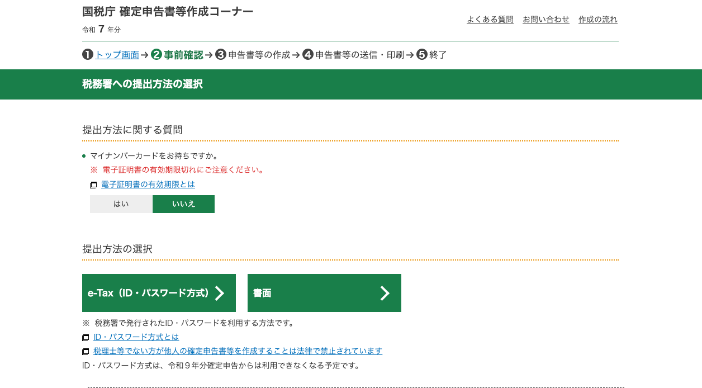The image size is (702, 388).
Task: Click the 提出方法に関する質問 heading
Action: [132, 130]
